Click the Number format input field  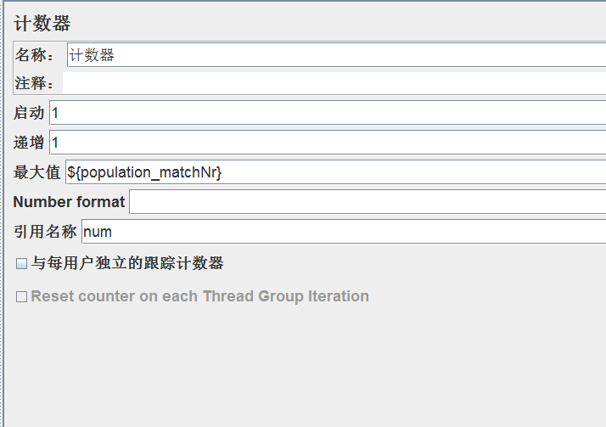(367, 202)
